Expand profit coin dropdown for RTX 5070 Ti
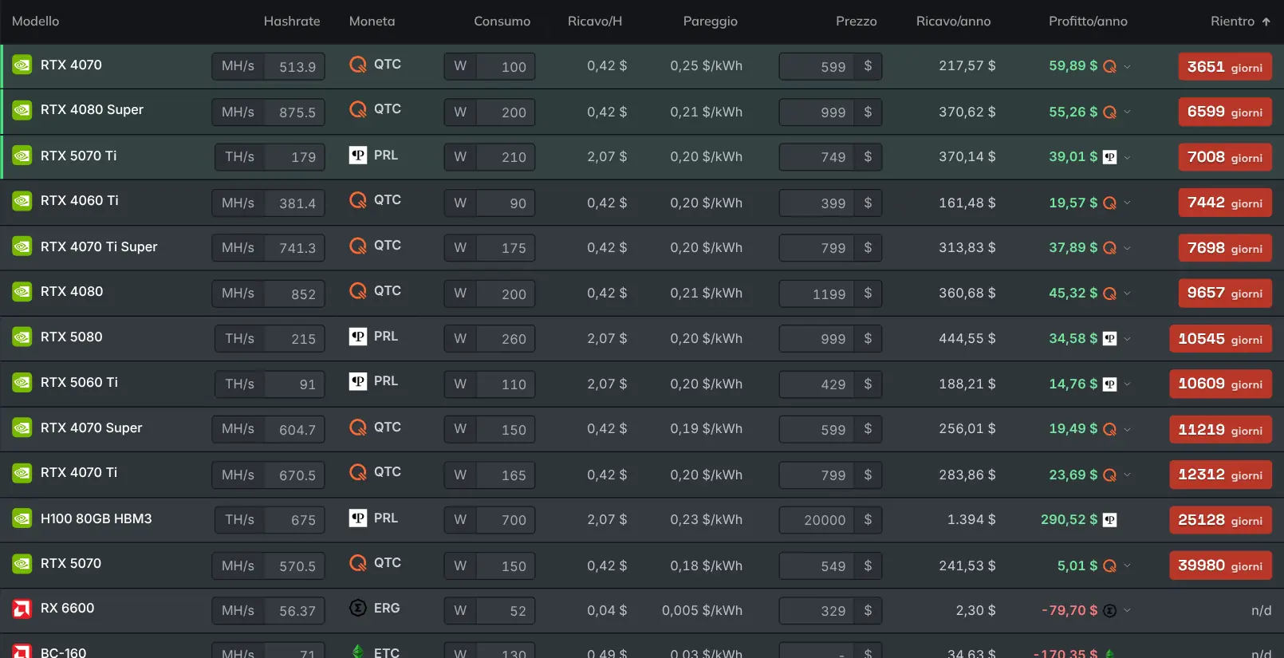The height and width of the screenshot is (658, 1284). [x=1127, y=158]
